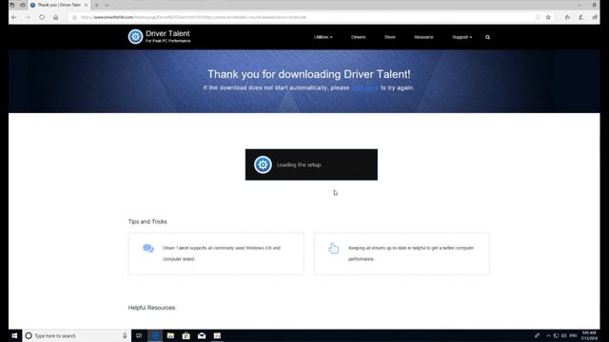Select the Thank you Driver Talent tab
The height and width of the screenshot is (342, 609).
[x=59, y=5]
